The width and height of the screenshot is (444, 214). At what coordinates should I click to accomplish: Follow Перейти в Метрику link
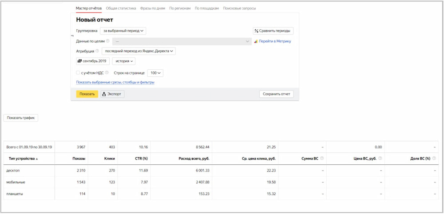click(x=275, y=41)
